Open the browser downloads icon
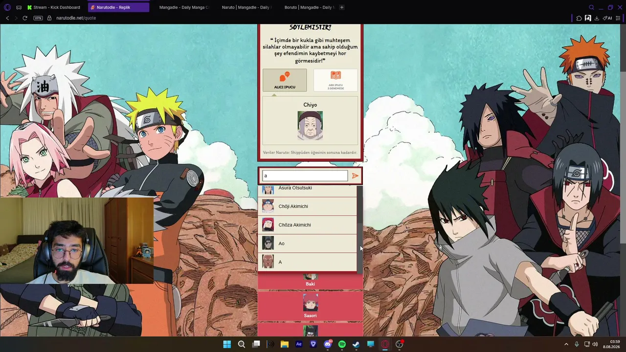The image size is (626, 352). pos(597,18)
